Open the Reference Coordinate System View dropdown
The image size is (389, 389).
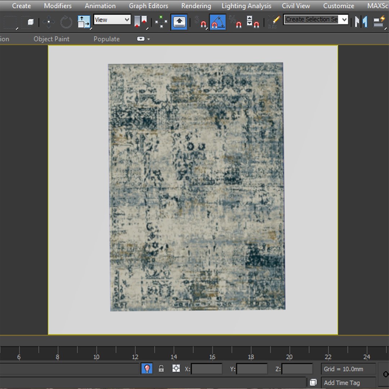point(112,19)
